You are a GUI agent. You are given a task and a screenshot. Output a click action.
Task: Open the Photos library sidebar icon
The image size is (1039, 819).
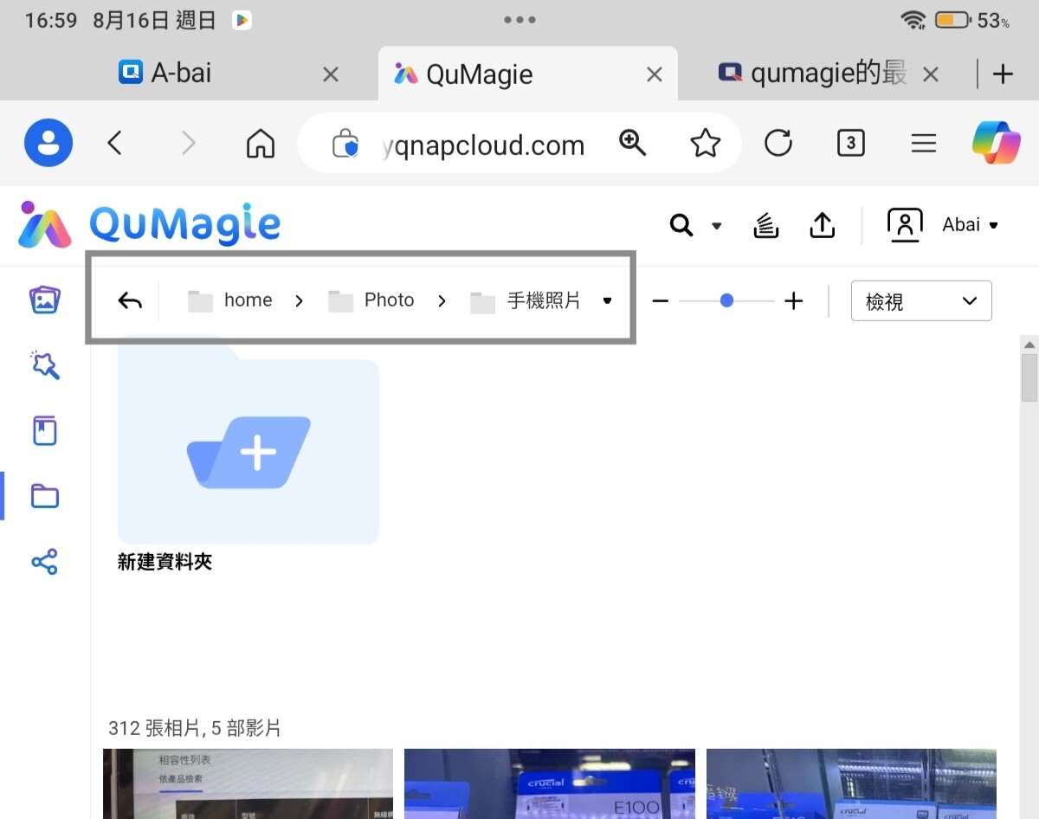[44, 300]
